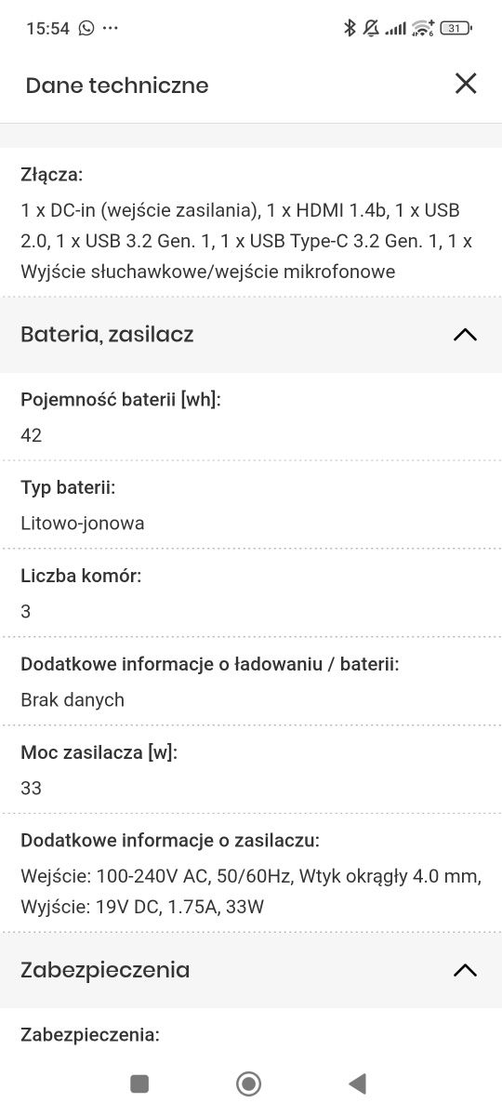Tap the battery level indicator
Screen dimensions: 502x1116
(x=456, y=28)
